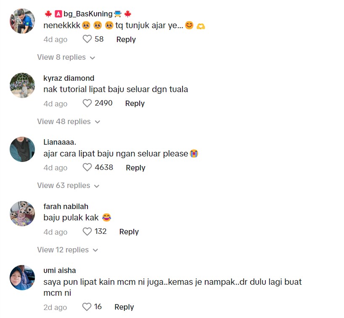Reply to kyraz diamond's comment
The height and width of the screenshot is (318, 344).
pyautogui.click(x=135, y=103)
